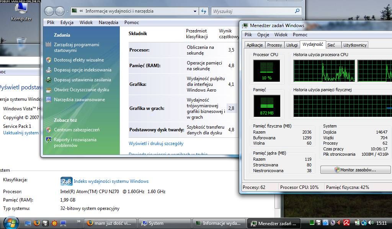This screenshot has height=229, width=392.
Task: Click 'Indeks wydajności systemu Windows' link
Action: (111, 181)
